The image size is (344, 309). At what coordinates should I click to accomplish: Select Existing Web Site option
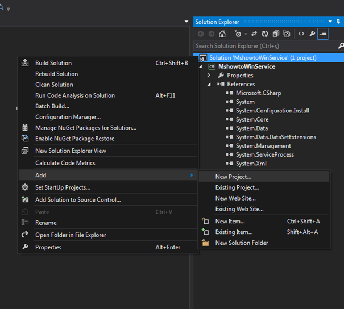click(x=264, y=209)
